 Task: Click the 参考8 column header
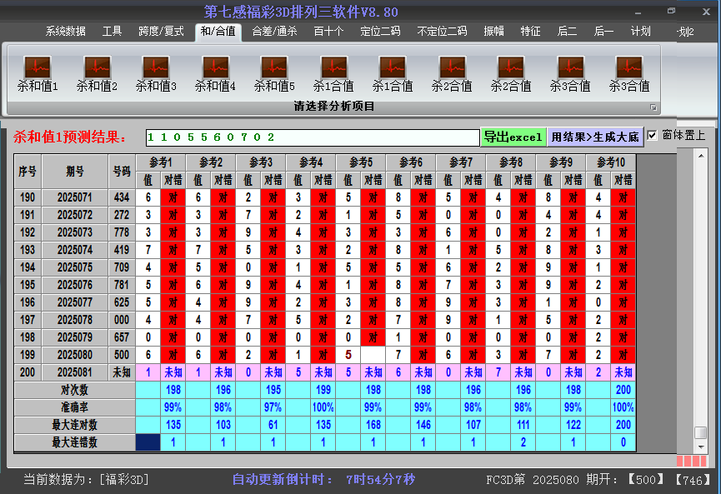coord(511,162)
